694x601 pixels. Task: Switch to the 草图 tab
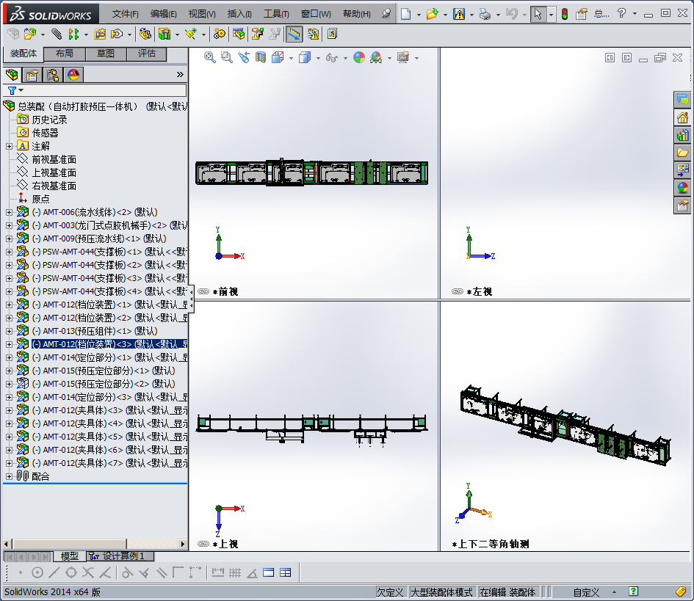(x=106, y=54)
